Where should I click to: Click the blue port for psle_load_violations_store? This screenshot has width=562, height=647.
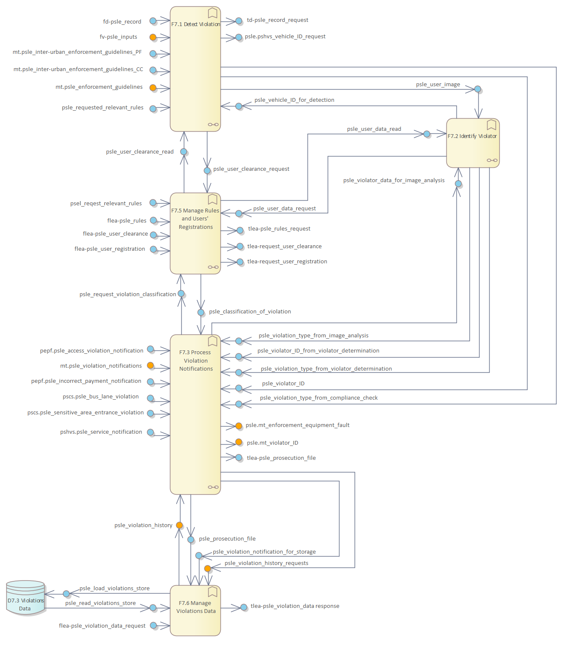pos(66,594)
